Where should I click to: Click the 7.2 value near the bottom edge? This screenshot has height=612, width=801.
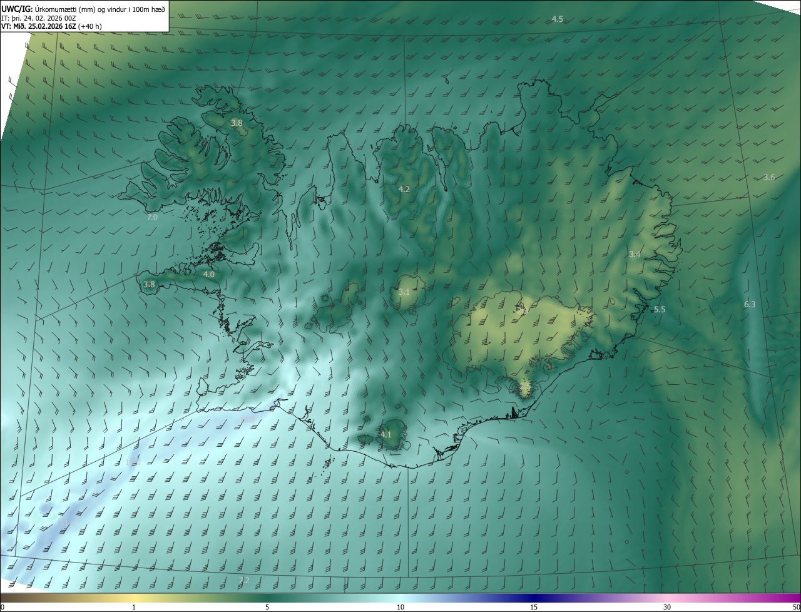(x=244, y=581)
